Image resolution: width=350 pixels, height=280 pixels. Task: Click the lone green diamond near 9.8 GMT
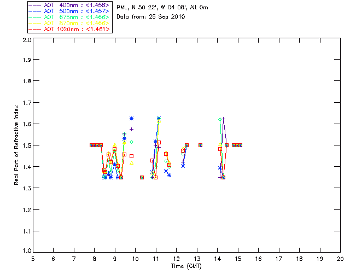tap(131, 142)
